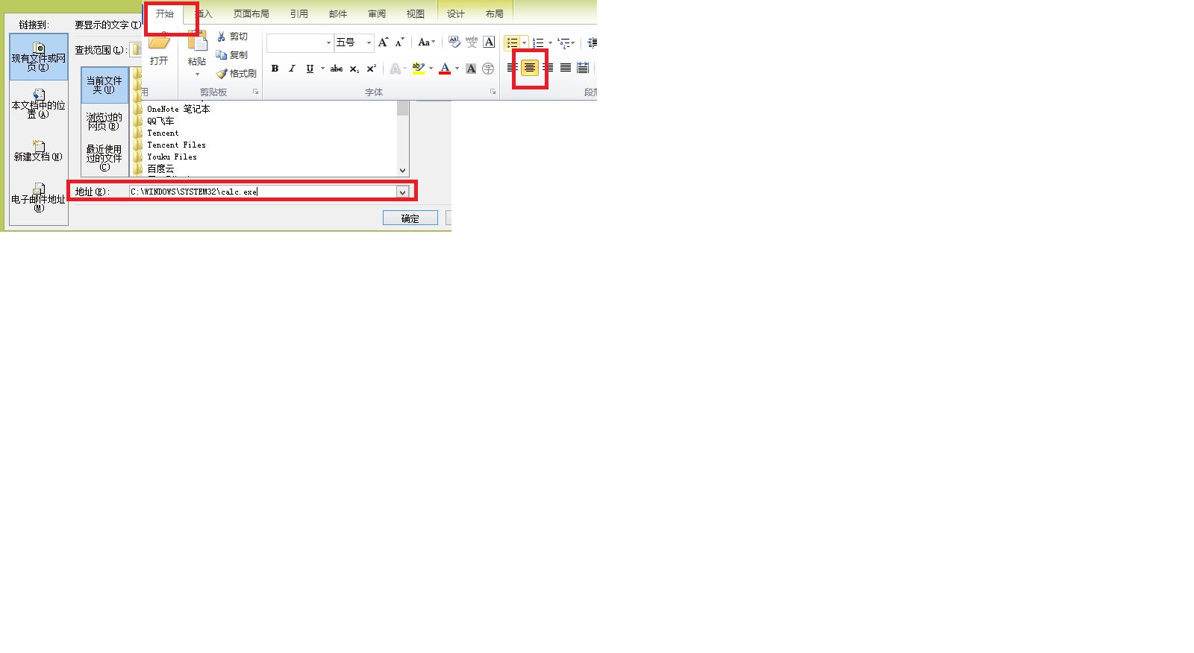
Task: Expand the address field dropdown arrow
Action: pyautogui.click(x=403, y=192)
